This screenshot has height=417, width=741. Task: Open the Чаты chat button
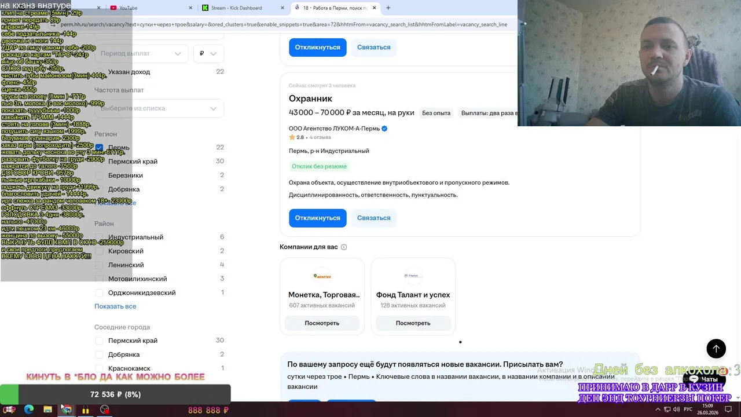[x=704, y=379]
